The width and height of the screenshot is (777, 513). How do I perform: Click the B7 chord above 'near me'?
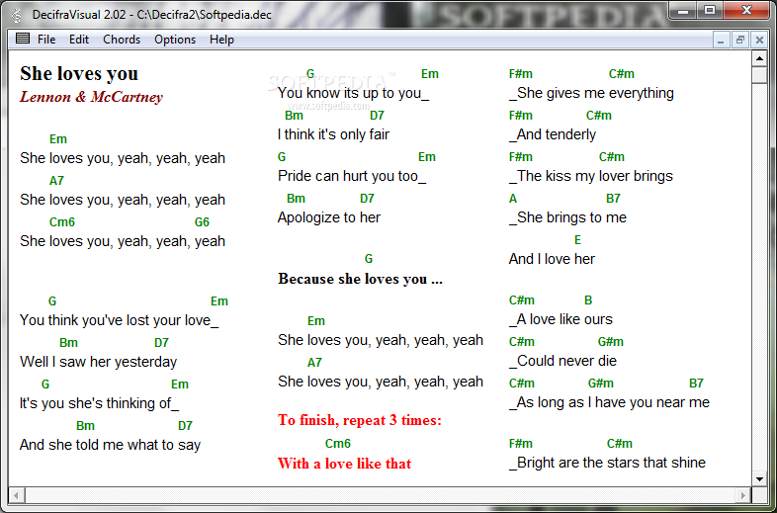point(696,384)
